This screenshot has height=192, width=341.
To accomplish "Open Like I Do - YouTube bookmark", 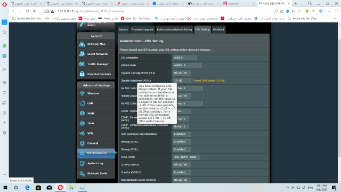I will (x=136, y=19).
